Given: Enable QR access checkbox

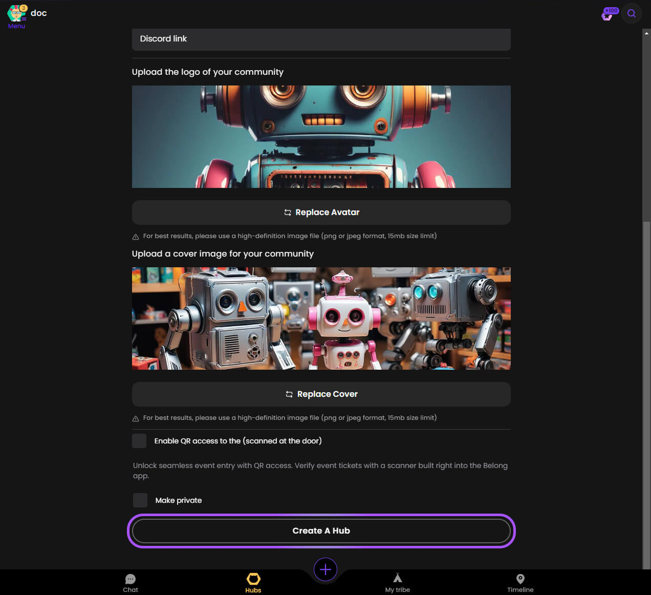Looking at the screenshot, I should pyautogui.click(x=139, y=441).
